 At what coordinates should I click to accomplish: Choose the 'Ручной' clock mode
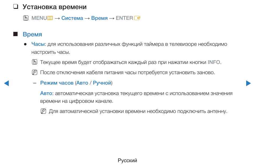[x=102, y=83]
